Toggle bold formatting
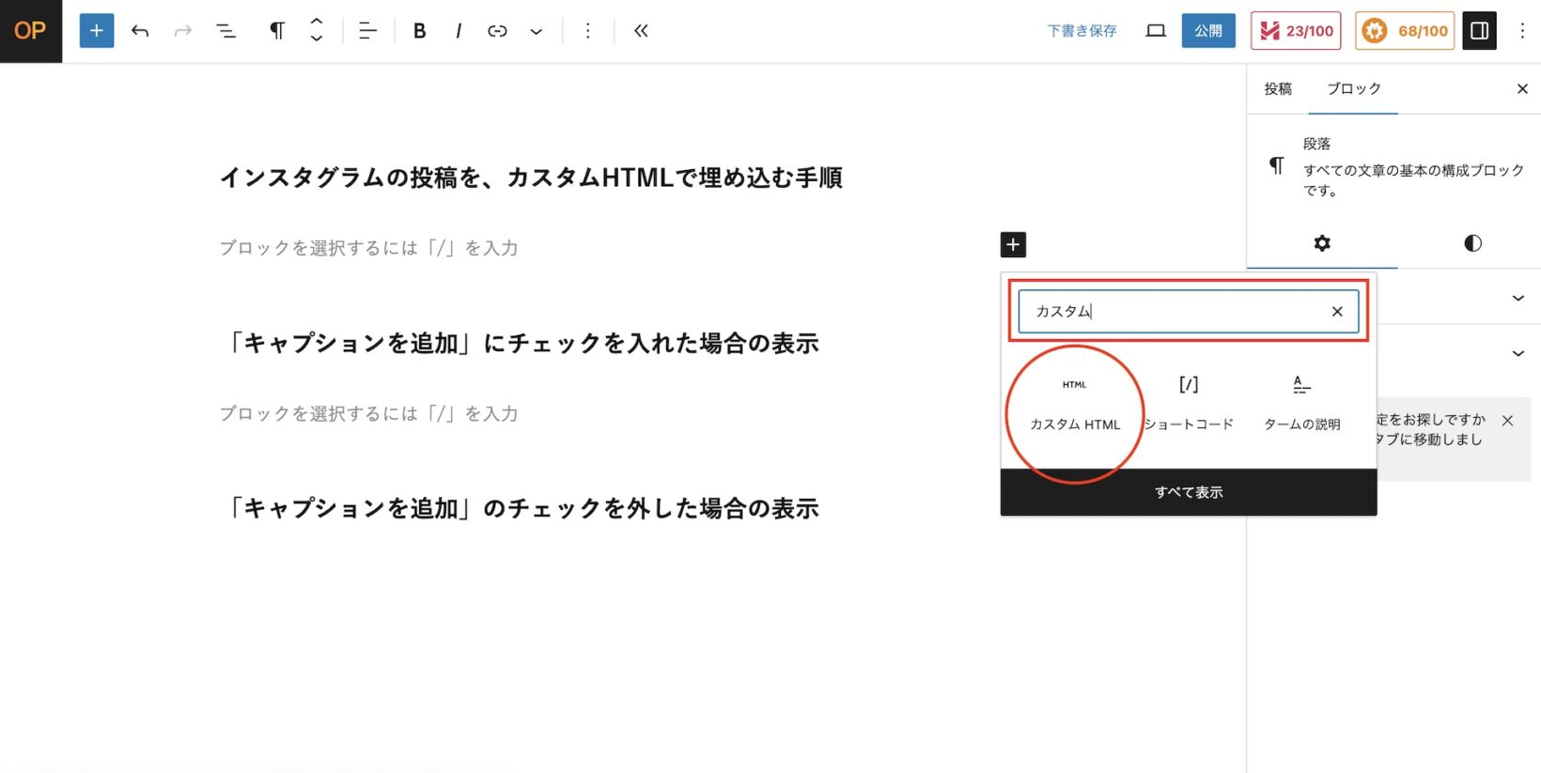The image size is (1541, 773). (x=420, y=31)
